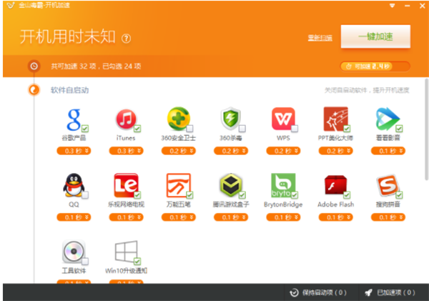Click the WPS app icon
The height and width of the screenshot is (301, 429).
283,119
